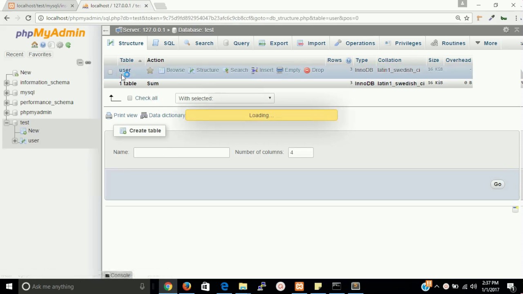The image size is (523, 294).
Task: Tick the Check all checkbox
Action: click(x=130, y=98)
